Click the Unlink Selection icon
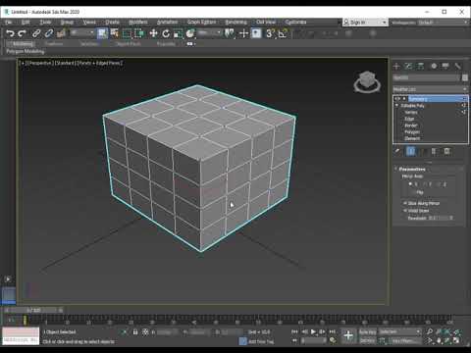 coord(49,33)
